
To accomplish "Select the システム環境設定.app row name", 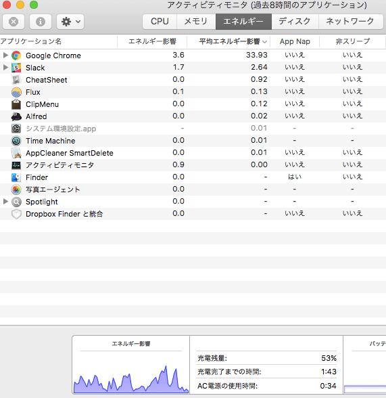I will (61, 129).
